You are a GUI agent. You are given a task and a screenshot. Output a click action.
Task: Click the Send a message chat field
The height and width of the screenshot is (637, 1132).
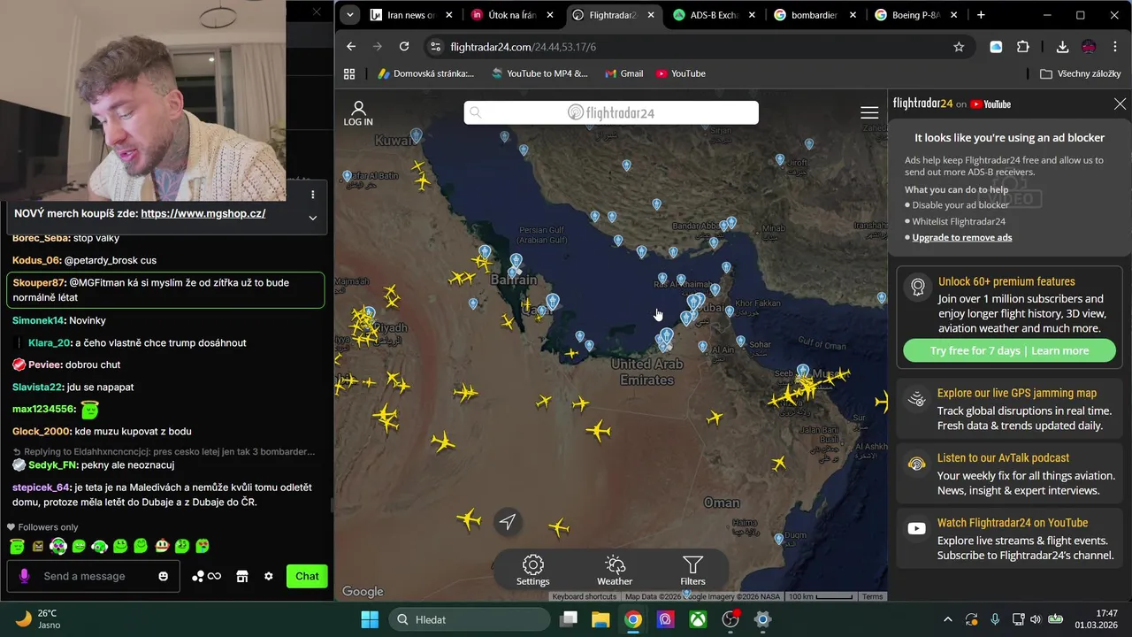tap(94, 576)
